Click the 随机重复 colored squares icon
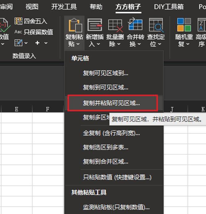206x214 pixels. point(184,25)
